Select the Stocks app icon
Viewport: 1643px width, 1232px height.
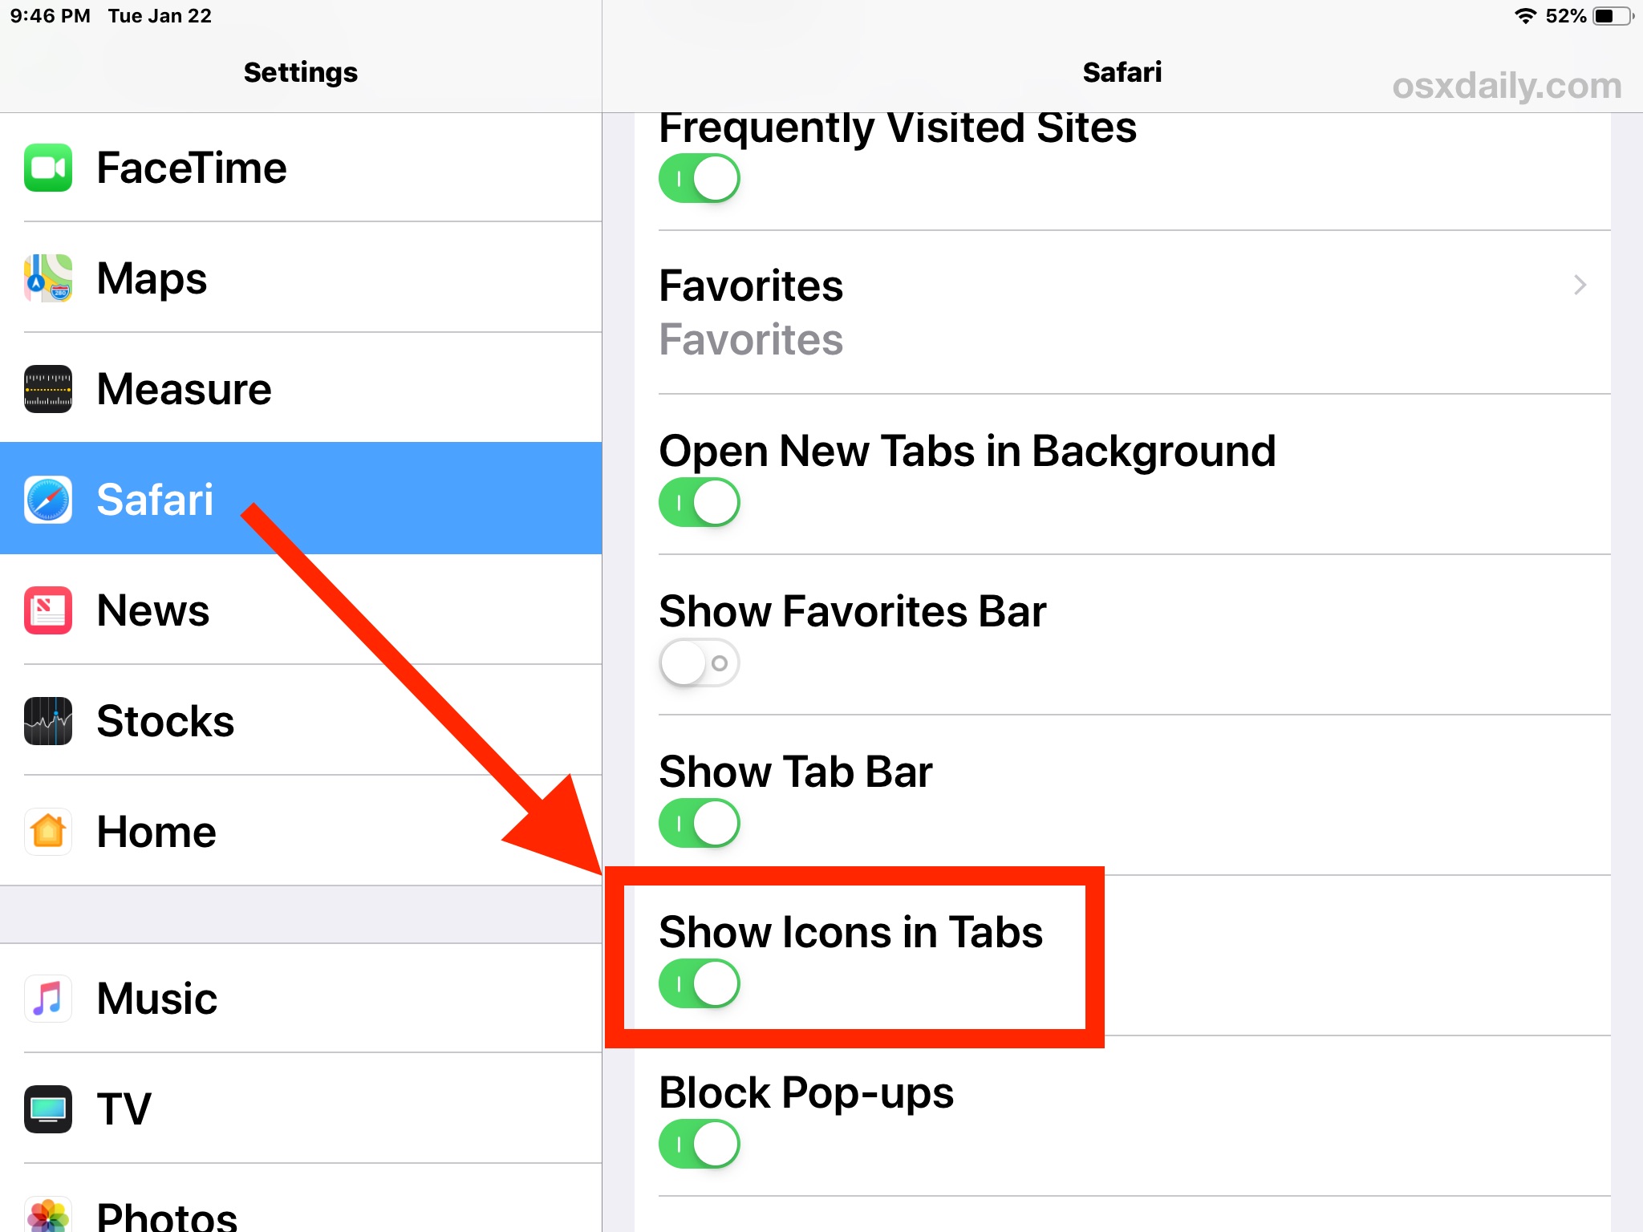[x=47, y=721]
